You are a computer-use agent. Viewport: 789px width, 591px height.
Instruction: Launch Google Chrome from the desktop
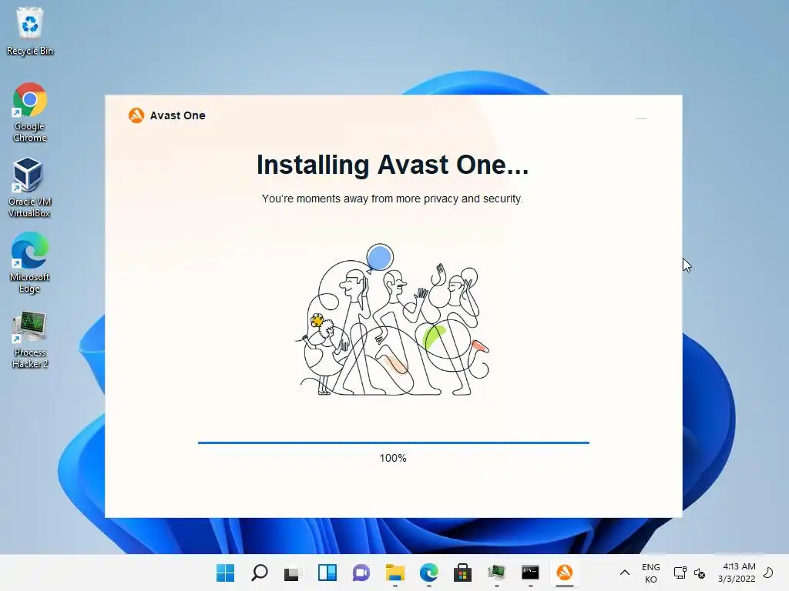click(30, 112)
